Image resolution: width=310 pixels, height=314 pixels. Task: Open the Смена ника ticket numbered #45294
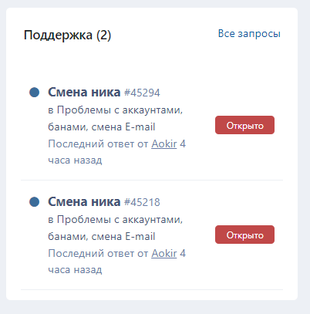coord(84,92)
